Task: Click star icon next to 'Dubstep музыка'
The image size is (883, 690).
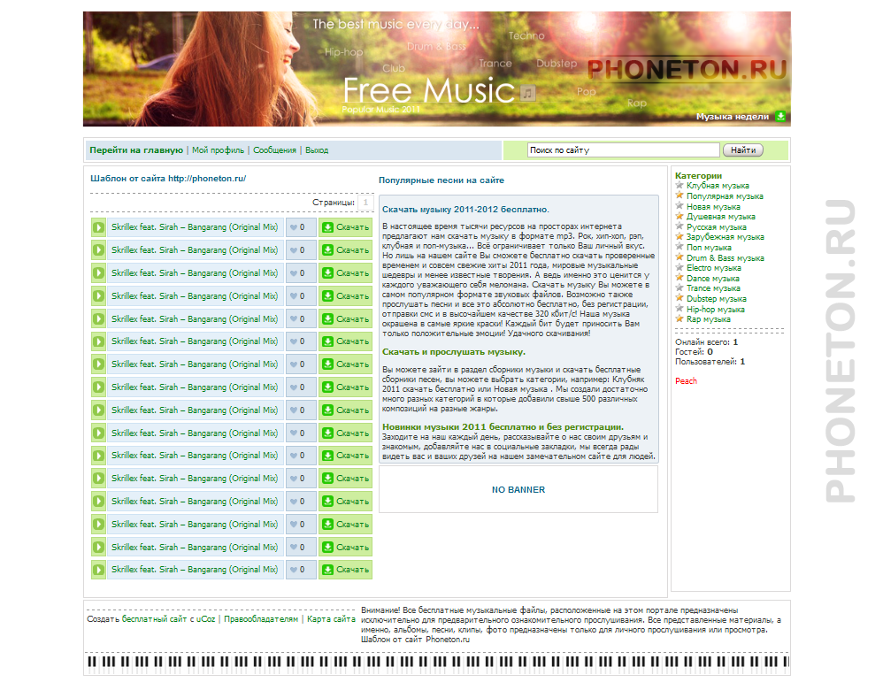Action: (x=680, y=299)
